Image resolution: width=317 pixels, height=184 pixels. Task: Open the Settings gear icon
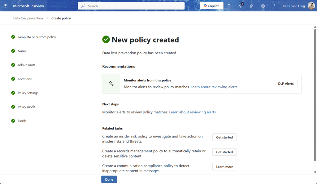pyautogui.click(x=263, y=6)
